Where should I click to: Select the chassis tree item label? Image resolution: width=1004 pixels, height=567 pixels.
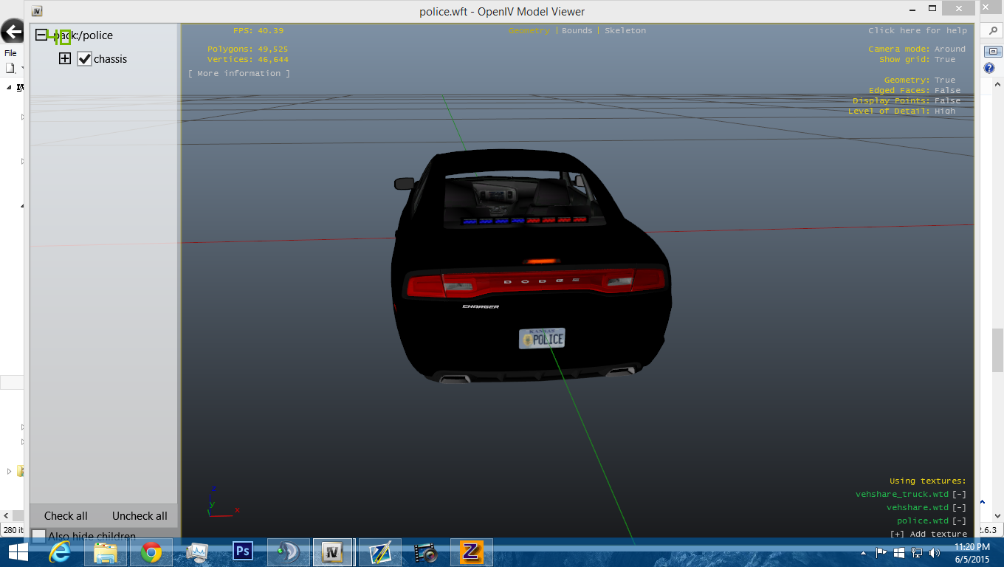coord(111,59)
